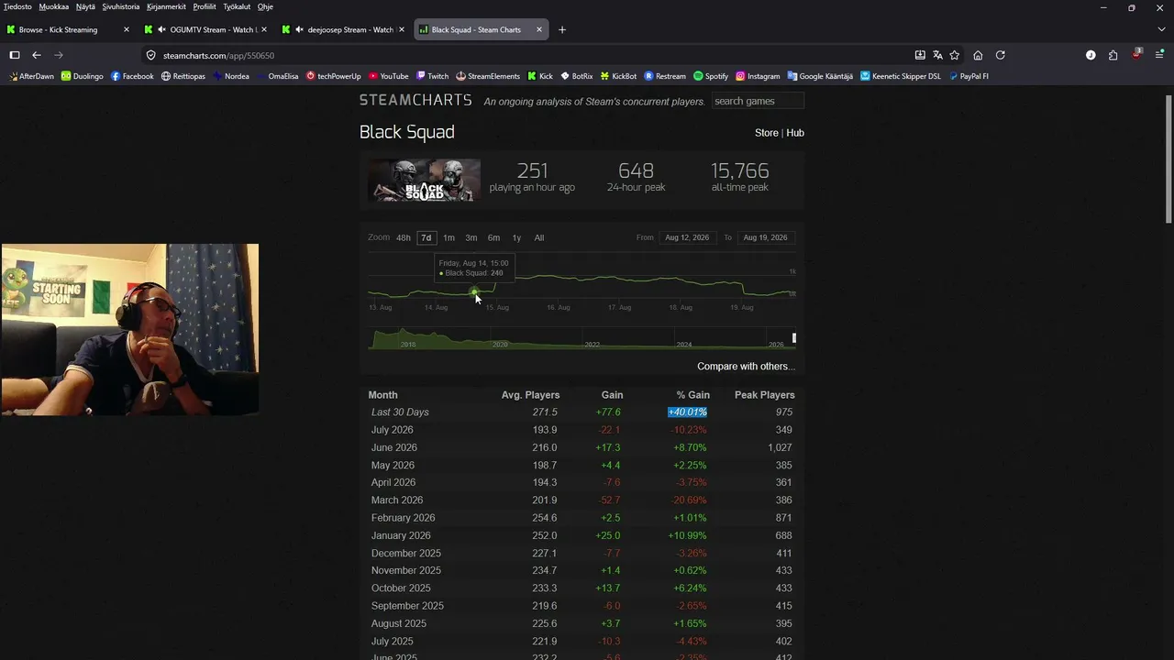The width and height of the screenshot is (1174, 660).
Task: Translate this page using the translate icon
Action: [x=937, y=55]
